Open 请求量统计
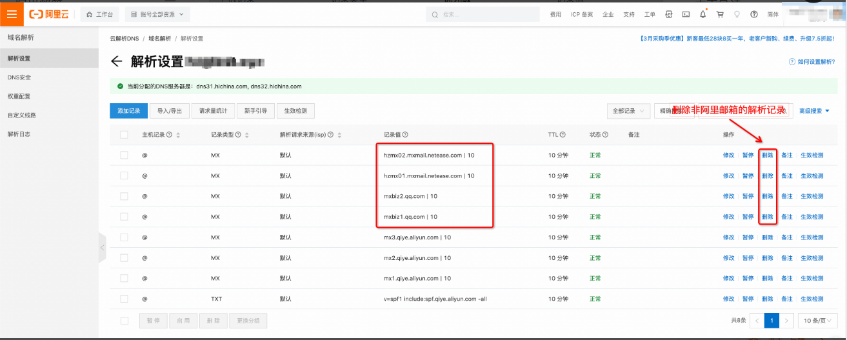This screenshot has width=847, height=340. pyautogui.click(x=214, y=111)
